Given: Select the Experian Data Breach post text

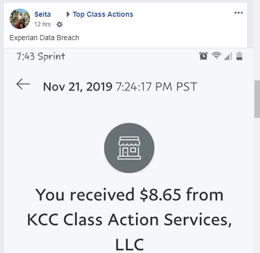Looking at the screenshot, I should coord(44,38).
